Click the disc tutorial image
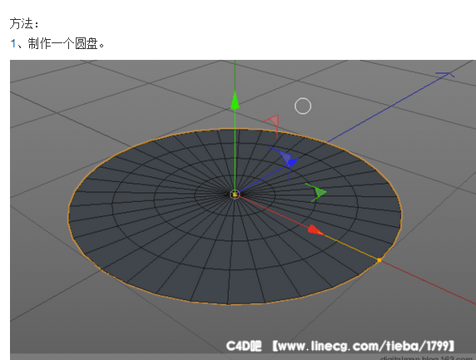Image resolution: width=476 pixels, height=360 pixels. [x=243, y=210]
